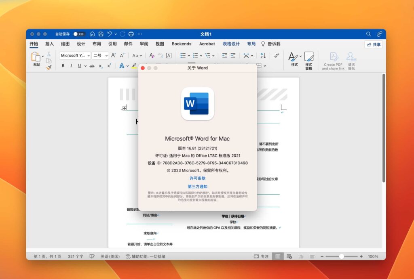Screen dimensions: 414x279
Task: Click the A-Z sort icon
Action: 263,55
